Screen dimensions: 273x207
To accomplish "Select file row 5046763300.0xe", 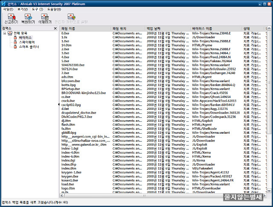I will [x=163, y=65].
